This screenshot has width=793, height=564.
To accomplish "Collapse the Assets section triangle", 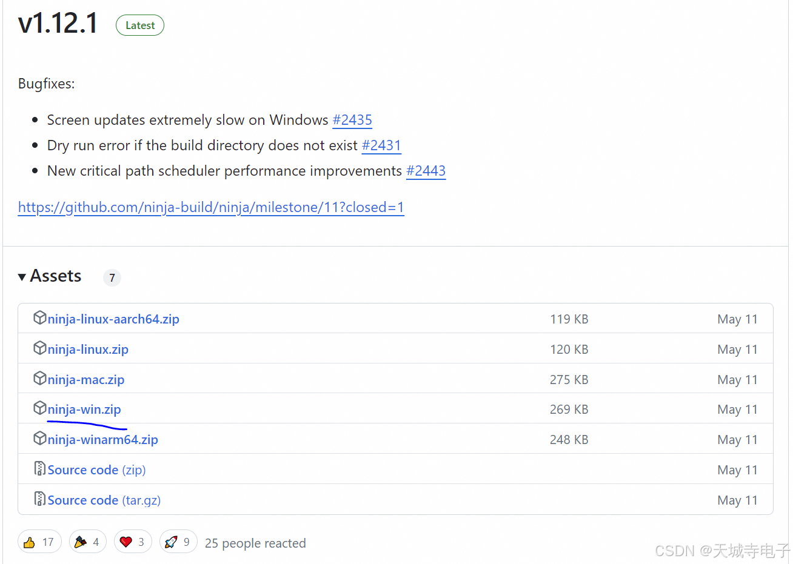I will pos(22,277).
